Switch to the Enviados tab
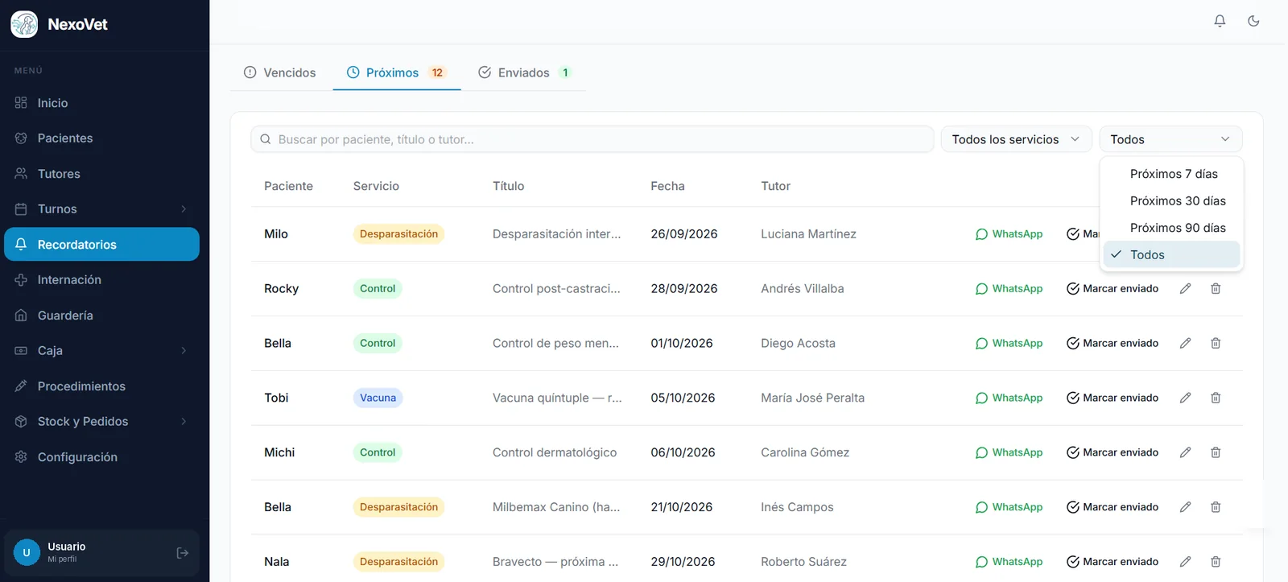Screen dimensions: 1288x582 [x=525, y=72]
